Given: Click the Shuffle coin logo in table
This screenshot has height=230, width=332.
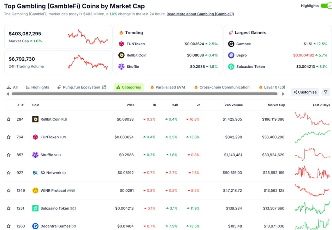Looking at the screenshot, I should 35,155.
